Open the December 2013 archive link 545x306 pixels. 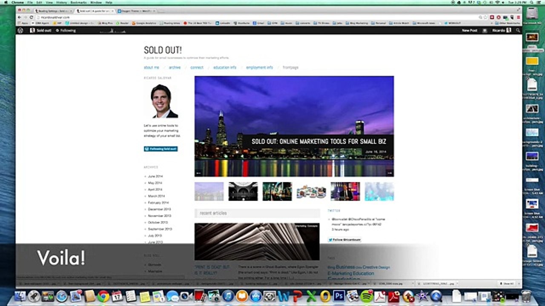pos(159,209)
